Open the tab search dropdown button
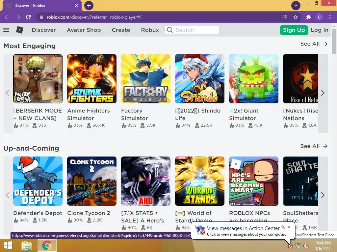This screenshot has height=252, width=337. point(296,6)
